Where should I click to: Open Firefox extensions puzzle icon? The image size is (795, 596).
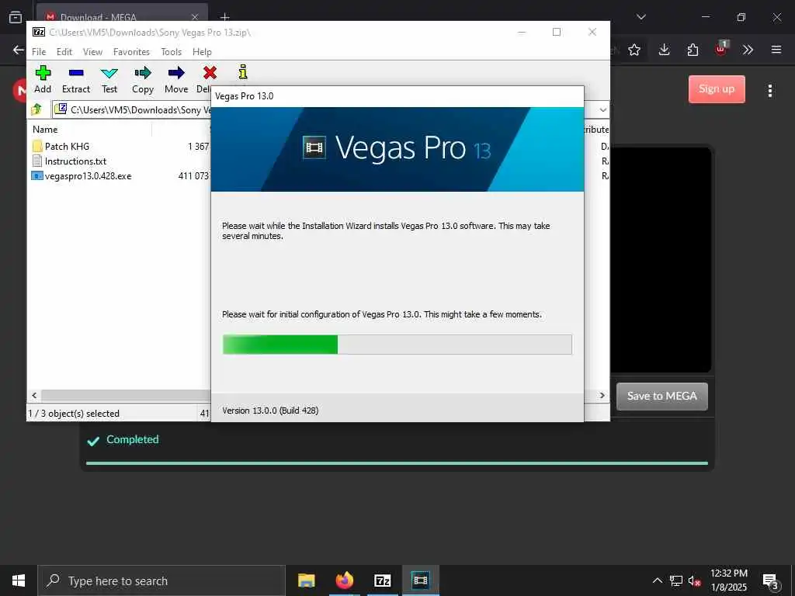(x=693, y=50)
